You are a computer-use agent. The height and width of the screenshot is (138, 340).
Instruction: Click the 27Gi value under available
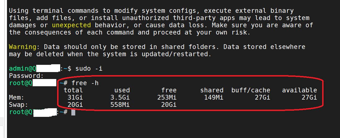pos(309,97)
